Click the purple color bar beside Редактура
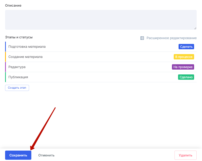202x161 pixels. (5, 67)
